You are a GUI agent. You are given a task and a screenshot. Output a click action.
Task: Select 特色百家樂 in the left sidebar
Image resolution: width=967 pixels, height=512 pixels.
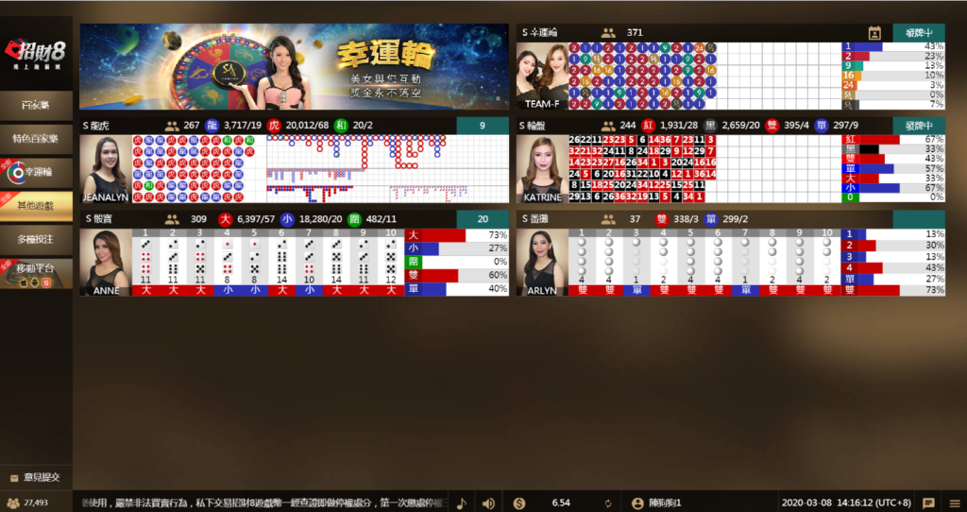(x=36, y=138)
